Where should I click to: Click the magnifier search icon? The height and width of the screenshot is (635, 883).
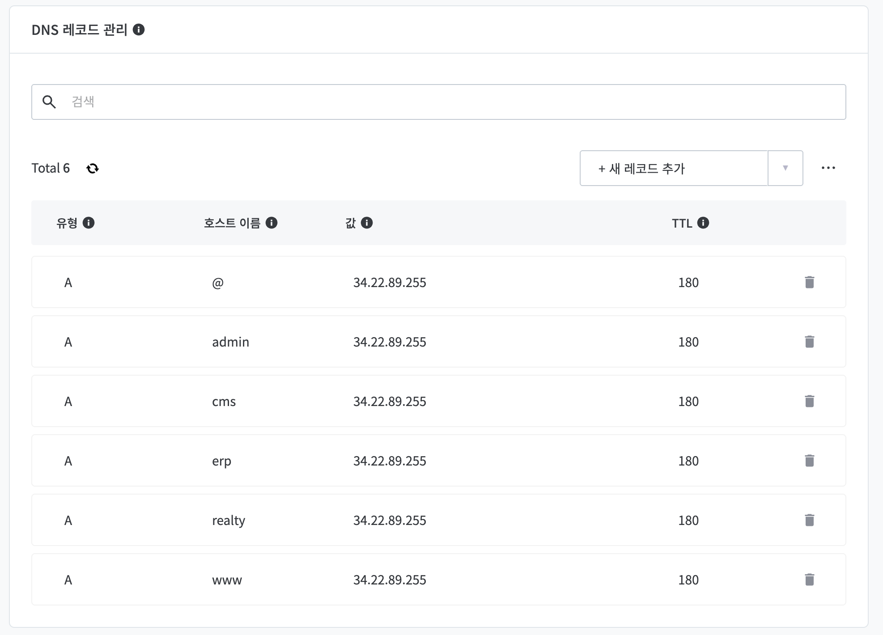pyautogui.click(x=49, y=102)
